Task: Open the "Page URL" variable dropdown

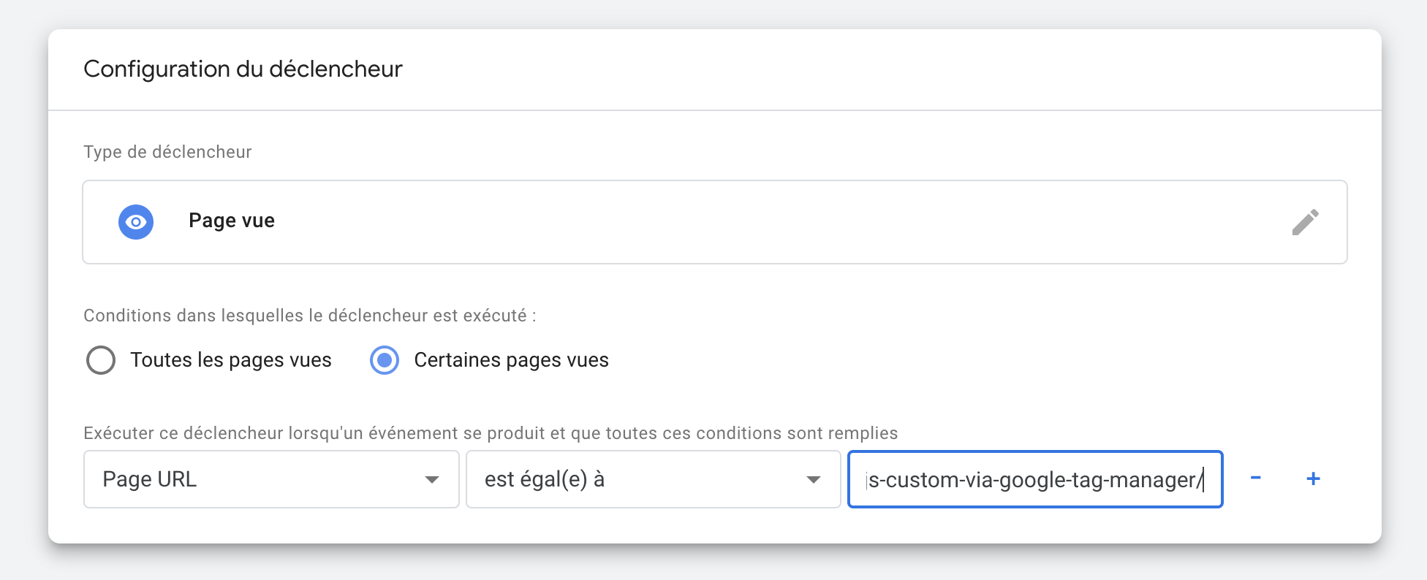Action: pos(270,479)
